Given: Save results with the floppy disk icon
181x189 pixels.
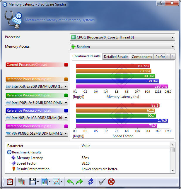Looking at the screenshot, I should tap(33, 182).
